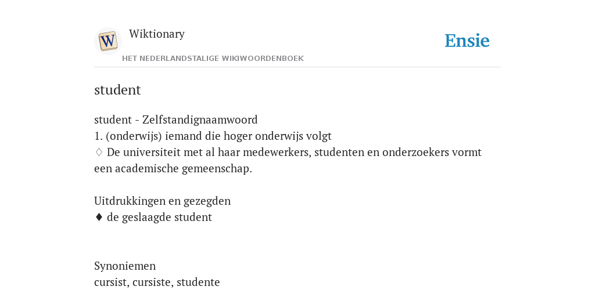Click the example sentence about De universiteit

point(288,160)
